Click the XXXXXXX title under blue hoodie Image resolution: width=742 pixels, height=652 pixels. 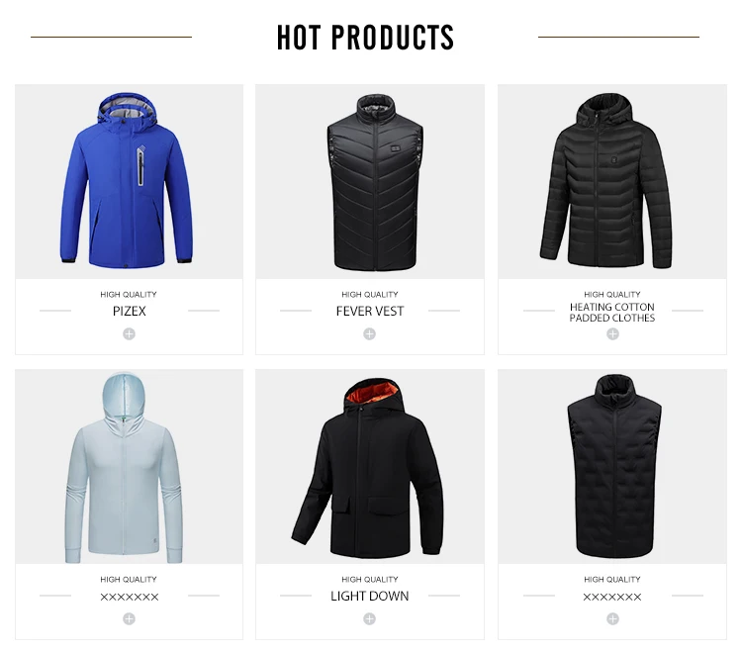130,598
